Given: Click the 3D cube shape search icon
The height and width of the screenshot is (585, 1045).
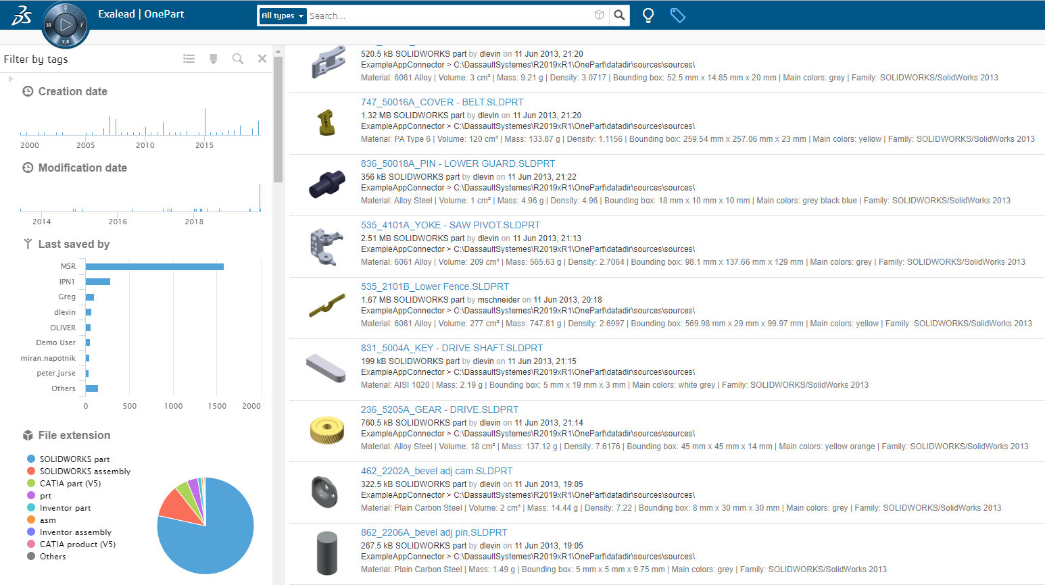Looking at the screenshot, I should coord(599,16).
